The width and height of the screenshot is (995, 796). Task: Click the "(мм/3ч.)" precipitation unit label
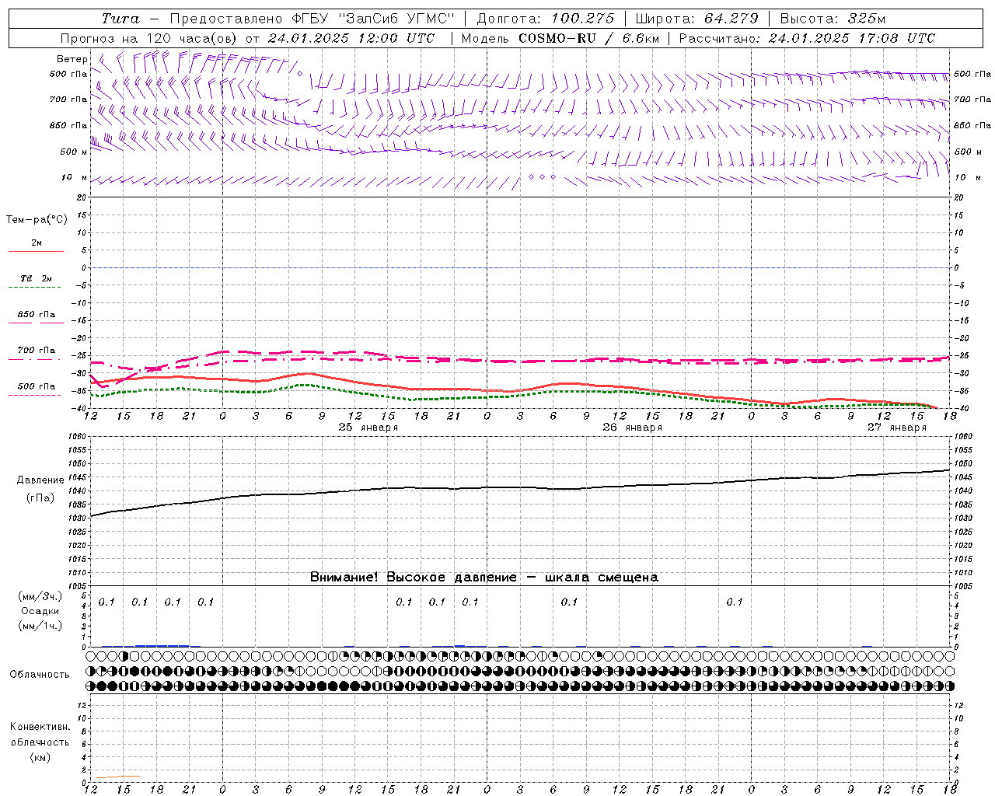coord(40,597)
